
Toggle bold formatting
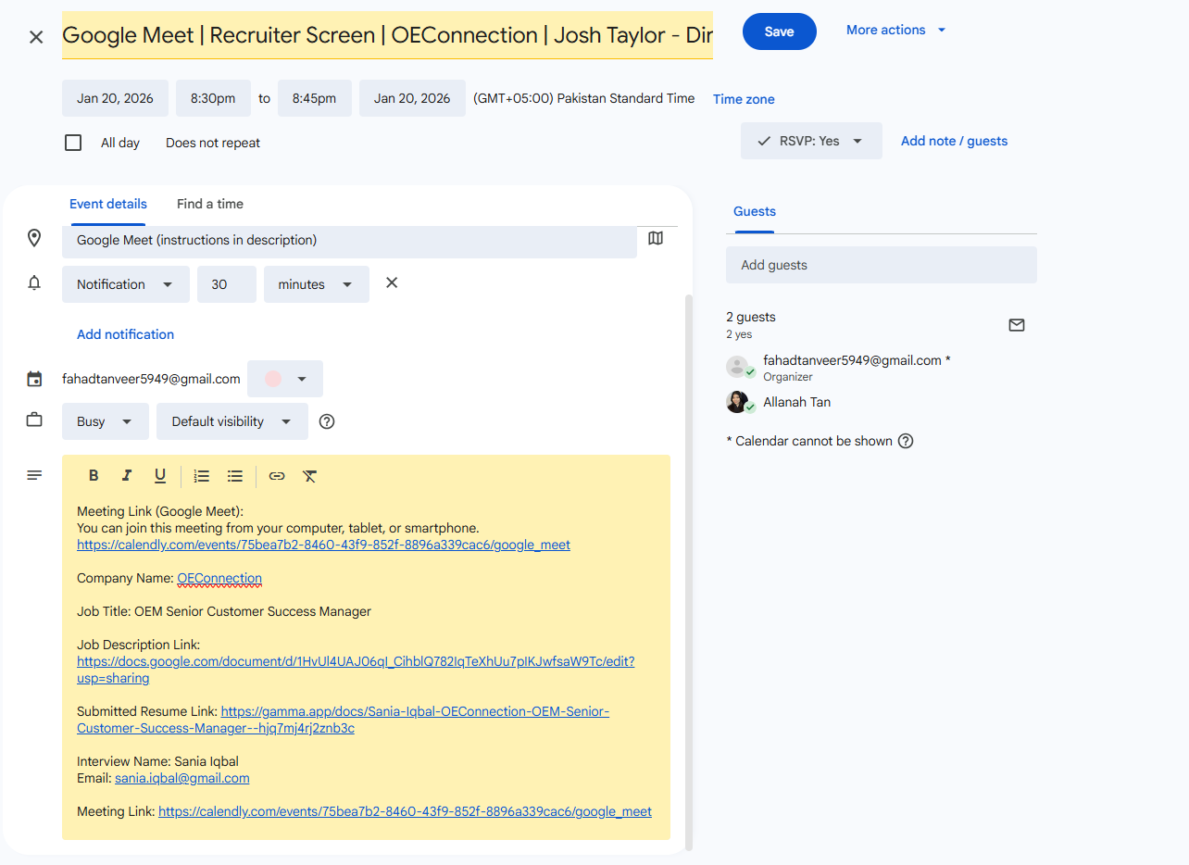coord(94,475)
